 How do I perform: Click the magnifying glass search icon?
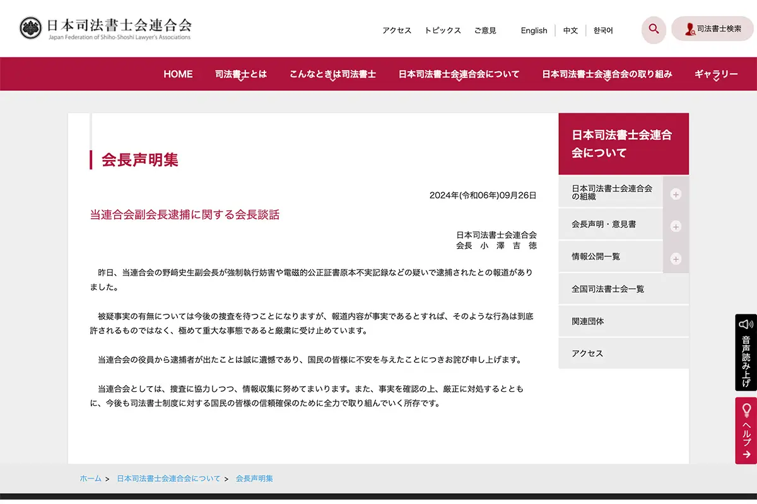tap(654, 29)
